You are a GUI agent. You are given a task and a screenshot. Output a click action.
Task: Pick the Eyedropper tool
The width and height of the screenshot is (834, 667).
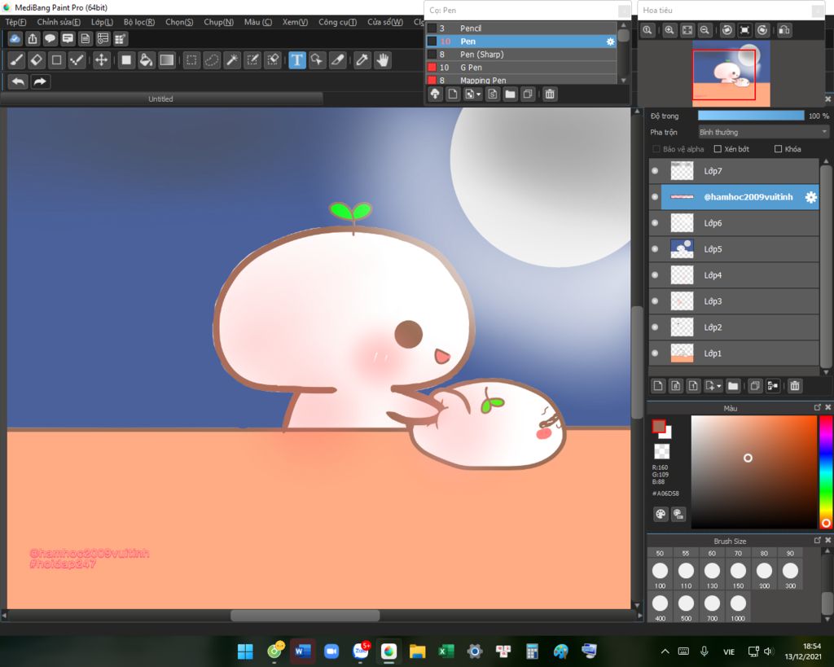(362, 60)
